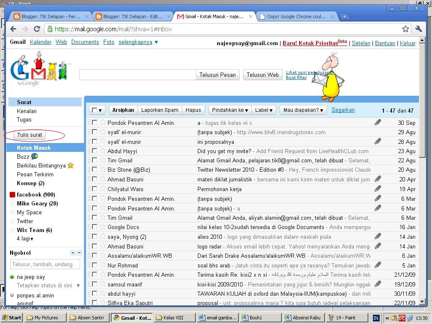The width and height of the screenshot is (432, 324).
Task: Tick the checkbox for the first Pondok Pesantren Al Amin message
Action: pos(94,122)
